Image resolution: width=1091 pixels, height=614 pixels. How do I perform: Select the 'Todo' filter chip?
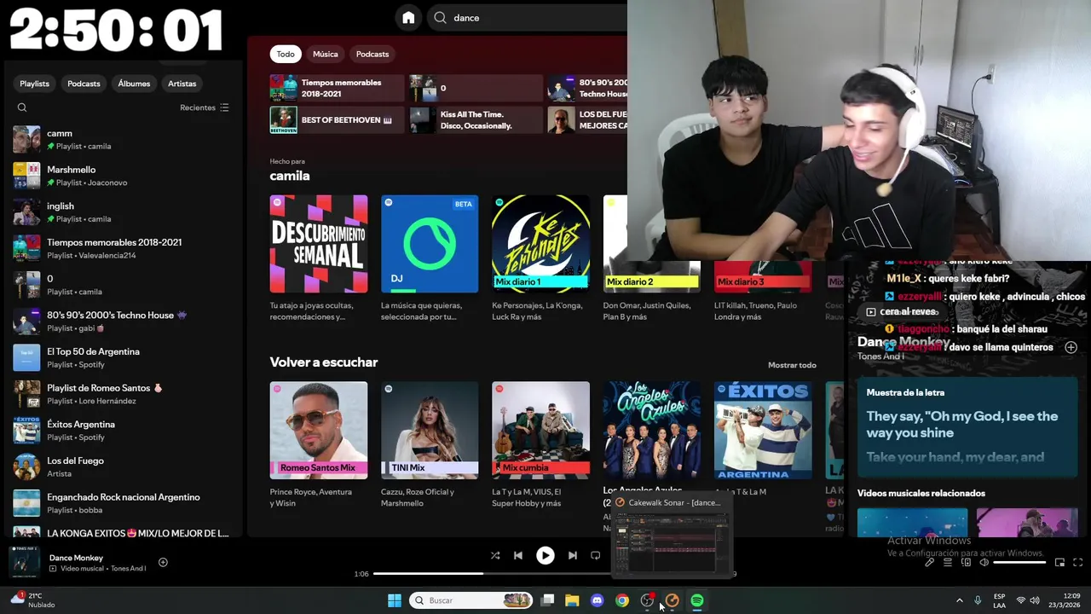[x=286, y=54]
